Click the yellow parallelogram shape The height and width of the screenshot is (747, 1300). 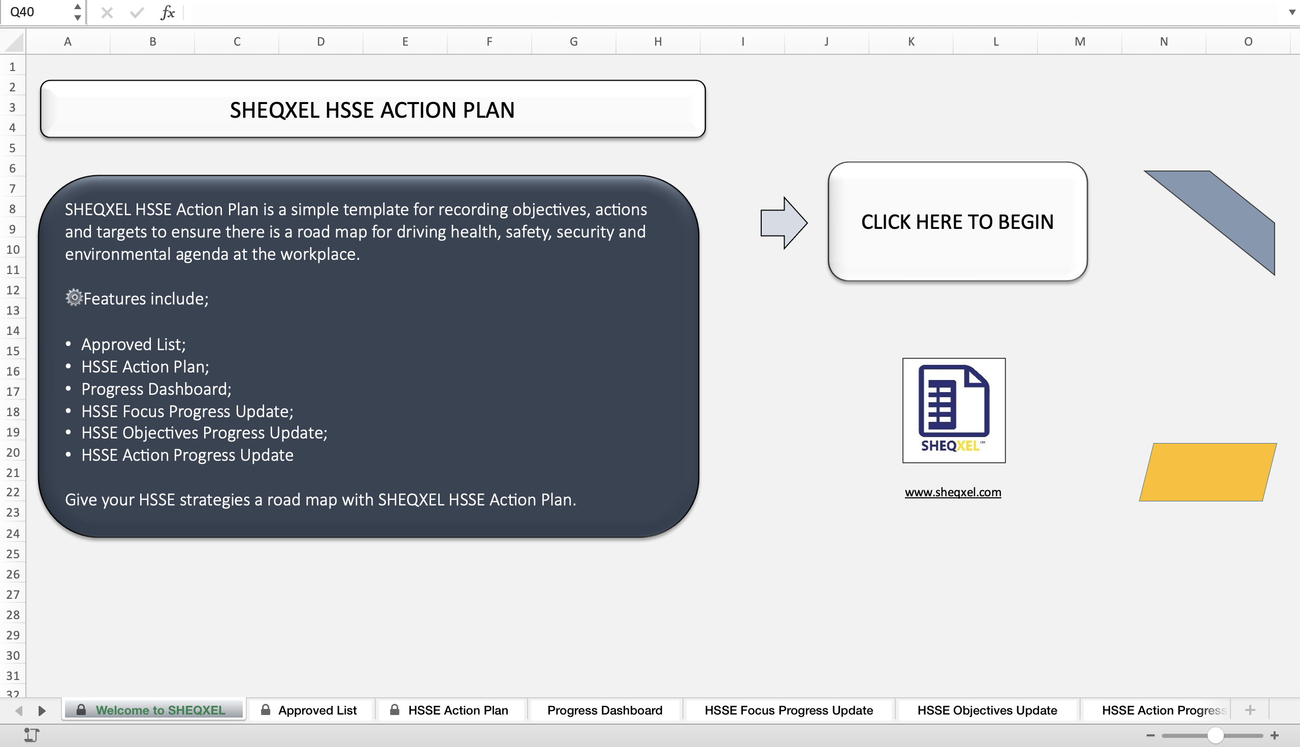1208,472
